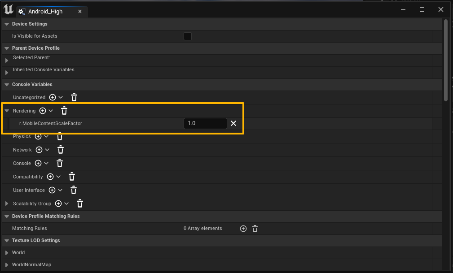
Task: Expand the Inherited Console Variables row
Action: pos(7,73)
